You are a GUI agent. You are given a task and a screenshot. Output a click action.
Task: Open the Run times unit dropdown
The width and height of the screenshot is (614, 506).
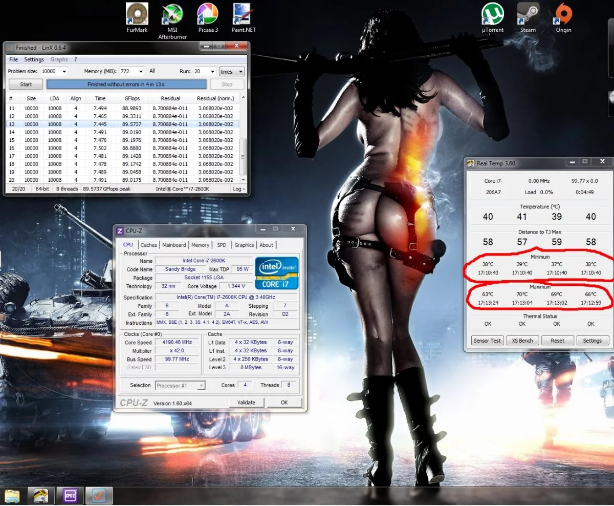232,72
